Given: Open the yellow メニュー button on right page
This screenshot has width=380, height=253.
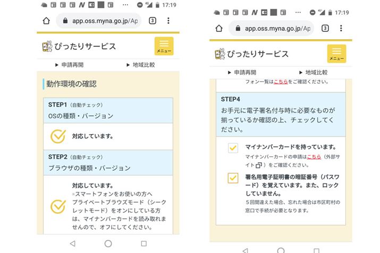Looking at the screenshot, I should 336,54.
